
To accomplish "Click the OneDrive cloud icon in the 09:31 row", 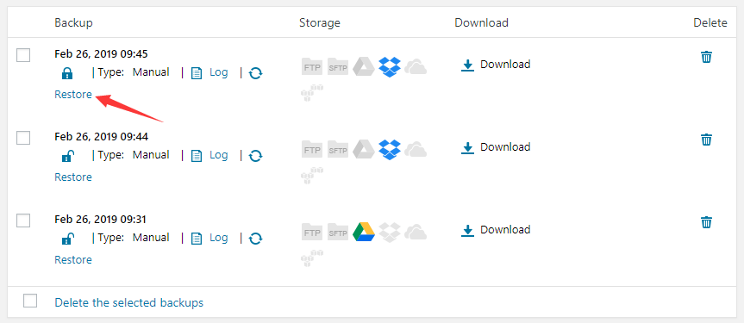I will pyautogui.click(x=416, y=232).
